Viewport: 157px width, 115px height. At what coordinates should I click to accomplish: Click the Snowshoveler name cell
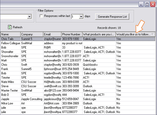10,56
